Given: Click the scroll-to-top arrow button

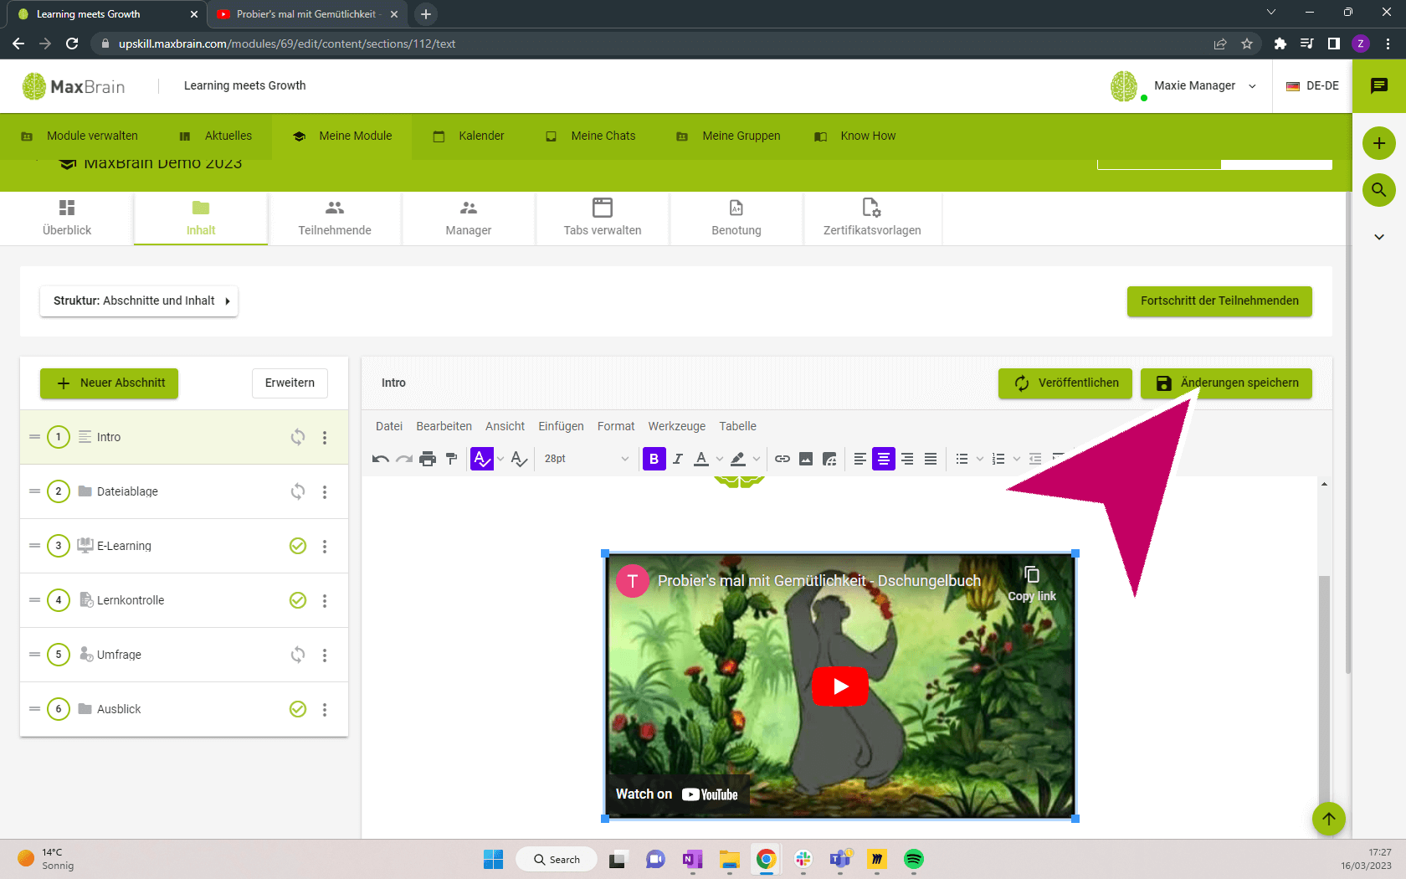Looking at the screenshot, I should (1329, 819).
